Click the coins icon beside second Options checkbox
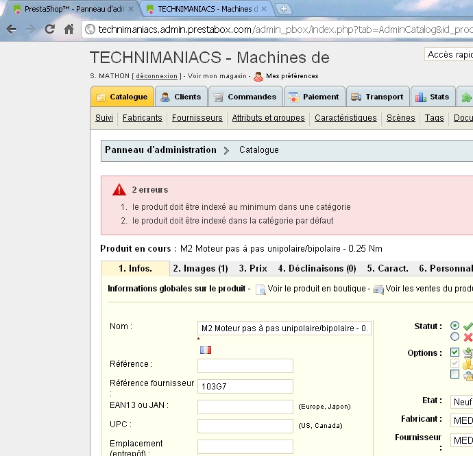Screen dimensions: 473x456 pyautogui.click(x=468, y=363)
